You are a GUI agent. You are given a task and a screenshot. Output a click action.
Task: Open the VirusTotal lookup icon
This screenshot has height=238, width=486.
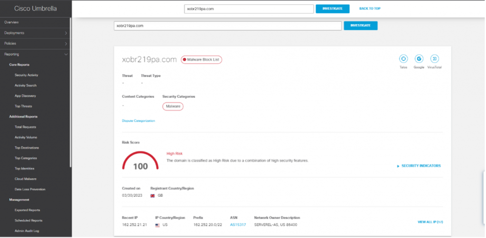(434, 59)
